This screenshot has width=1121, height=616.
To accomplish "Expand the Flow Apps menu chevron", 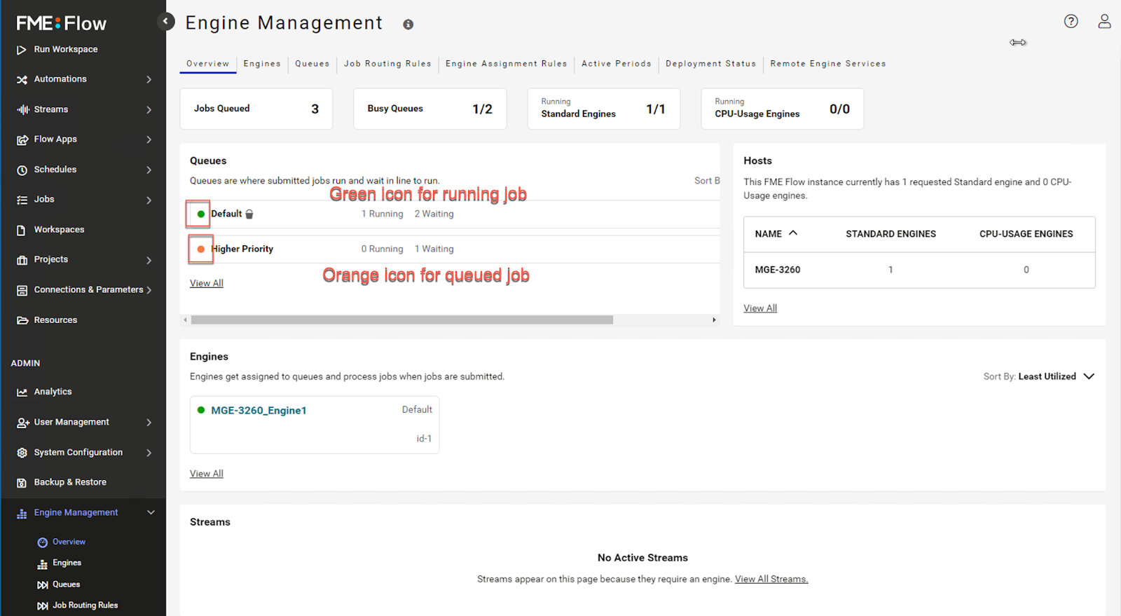I will pyautogui.click(x=149, y=139).
